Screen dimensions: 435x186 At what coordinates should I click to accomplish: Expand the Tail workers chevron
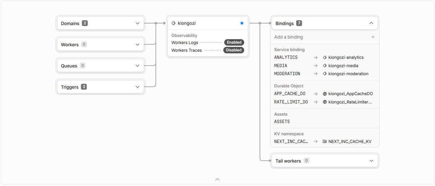[x=371, y=161]
